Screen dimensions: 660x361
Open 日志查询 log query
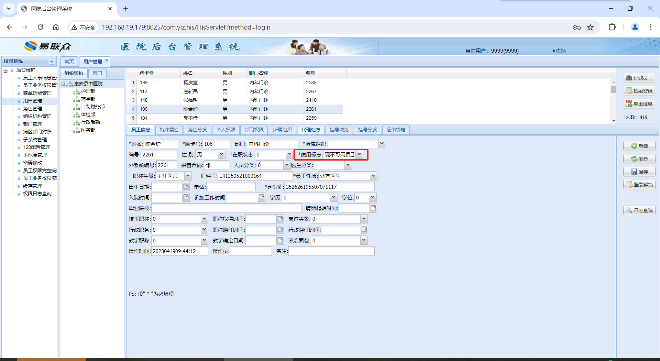[639, 210]
